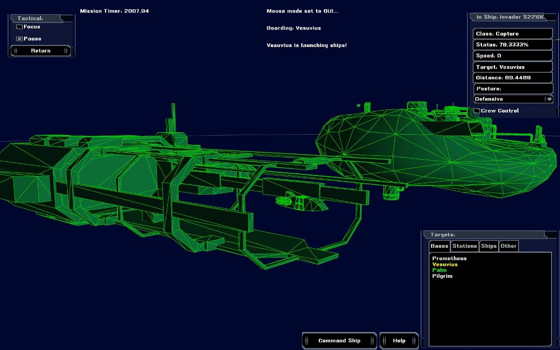This screenshot has height=350, width=560.
Task: Click the Speed readout field
Action: (512, 56)
